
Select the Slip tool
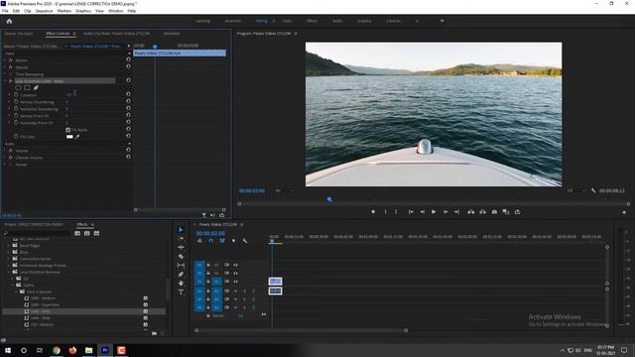[x=181, y=265]
